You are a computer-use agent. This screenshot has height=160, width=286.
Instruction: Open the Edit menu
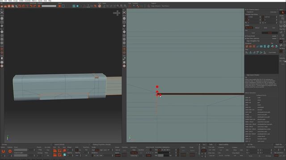5,1
